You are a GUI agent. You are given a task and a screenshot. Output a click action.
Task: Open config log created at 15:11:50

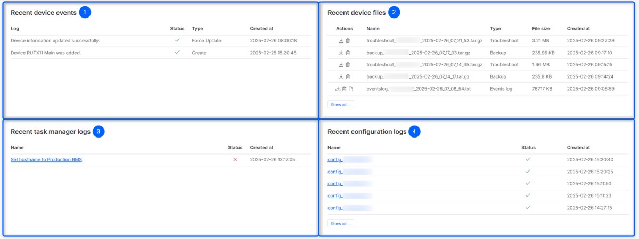coord(335,183)
